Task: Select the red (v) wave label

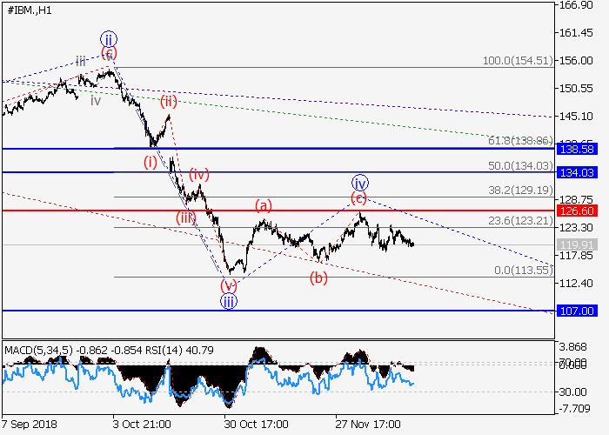Action: [228, 285]
